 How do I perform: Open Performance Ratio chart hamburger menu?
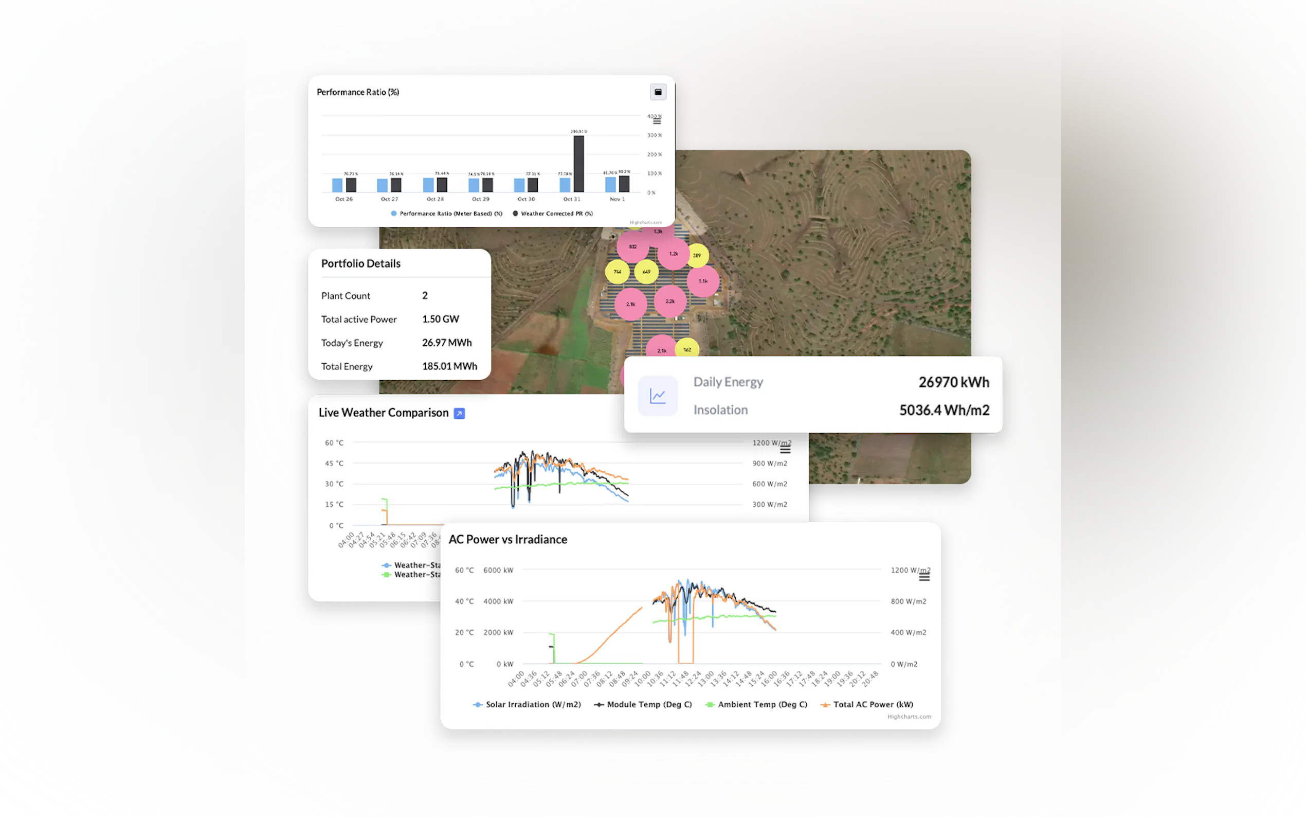click(x=657, y=121)
